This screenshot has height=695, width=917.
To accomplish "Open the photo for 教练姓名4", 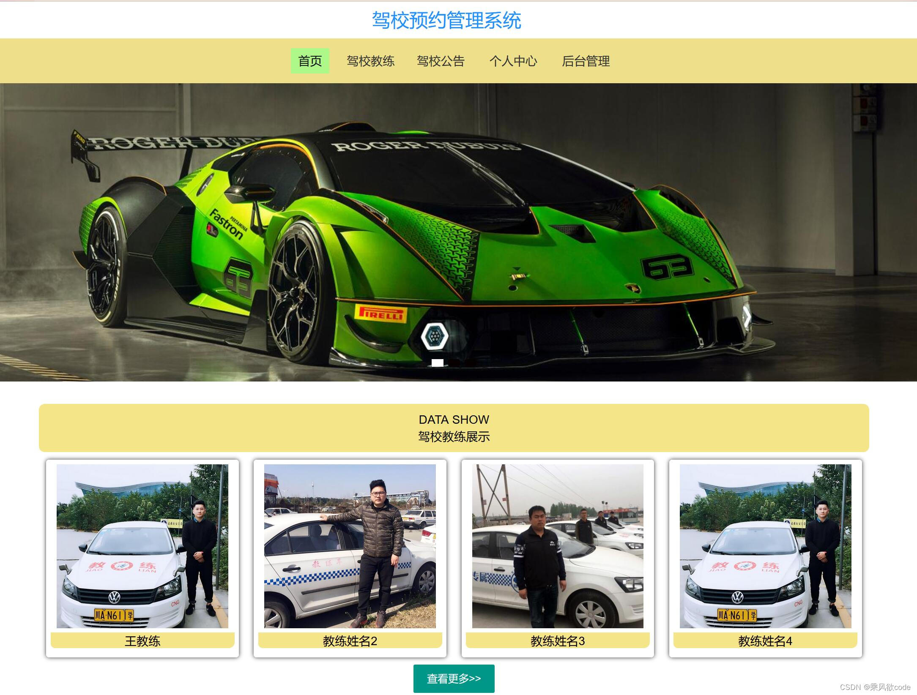I will pos(765,546).
